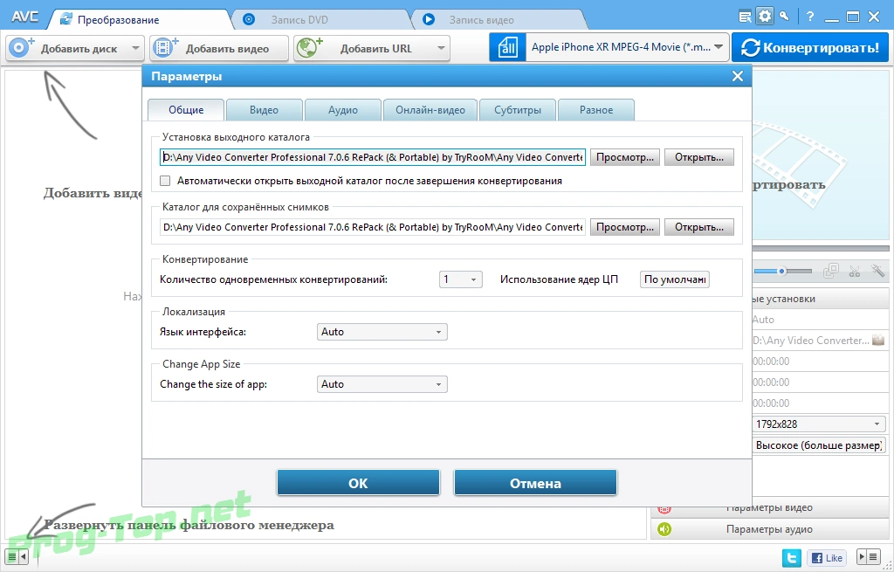
Task: Expand the Параметры видео section
Action: (x=770, y=507)
